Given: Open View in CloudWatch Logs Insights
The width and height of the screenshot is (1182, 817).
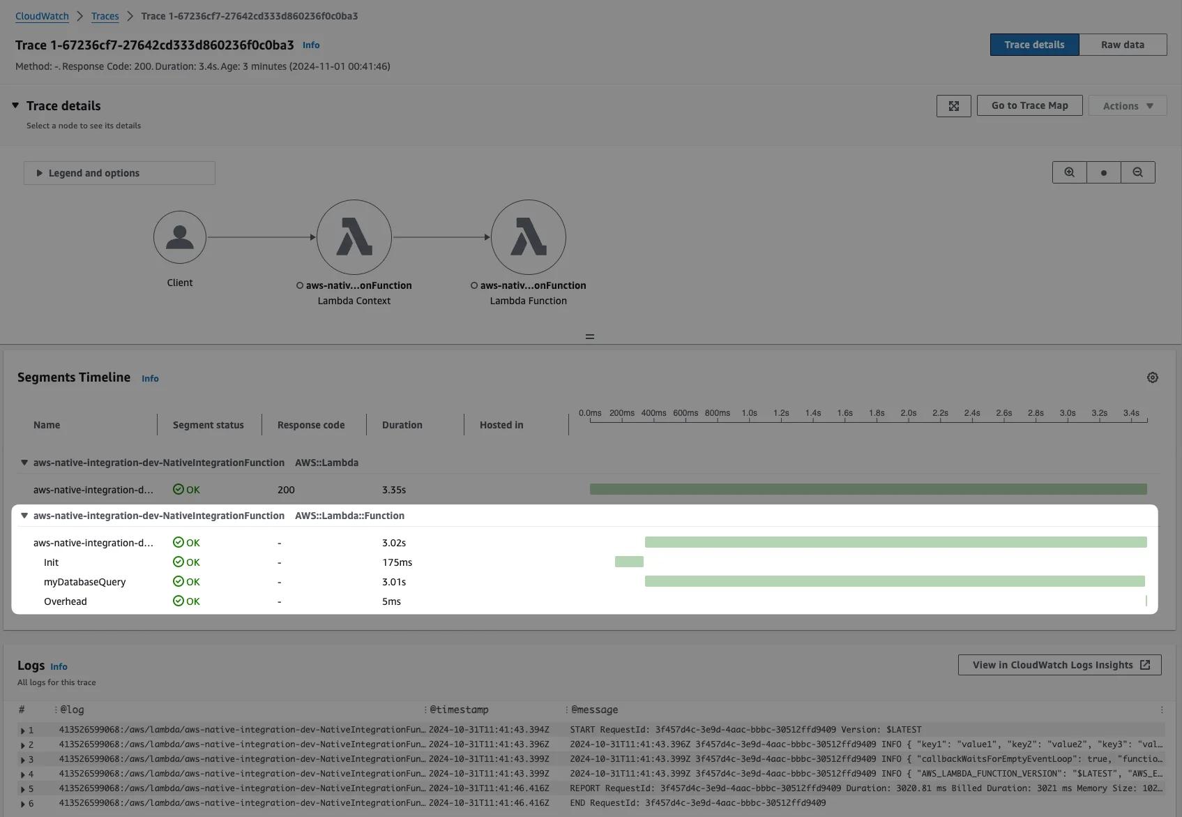Looking at the screenshot, I should (x=1059, y=665).
